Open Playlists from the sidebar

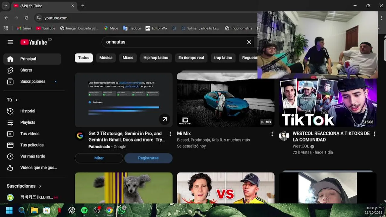click(32, 122)
